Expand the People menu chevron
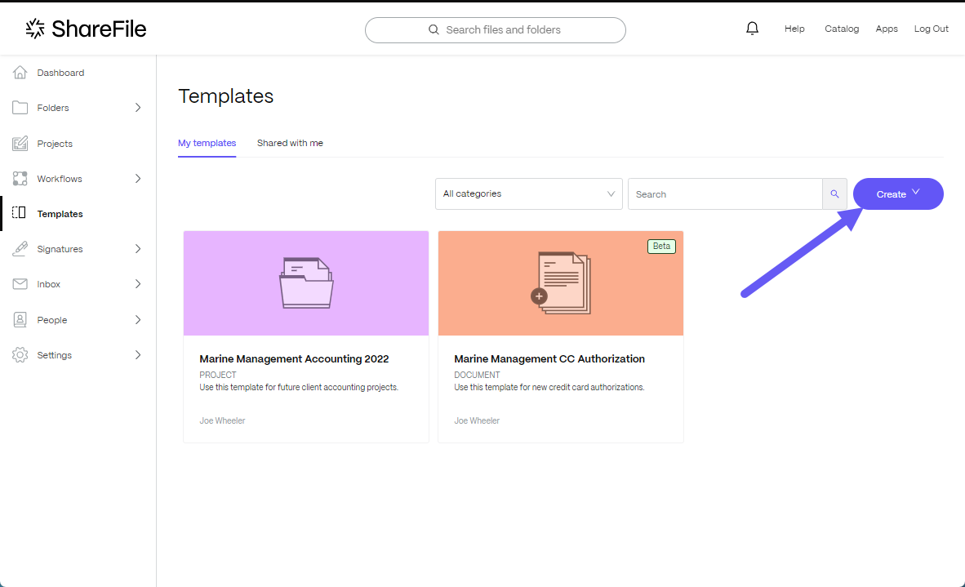Image resolution: width=965 pixels, height=587 pixels. point(138,319)
